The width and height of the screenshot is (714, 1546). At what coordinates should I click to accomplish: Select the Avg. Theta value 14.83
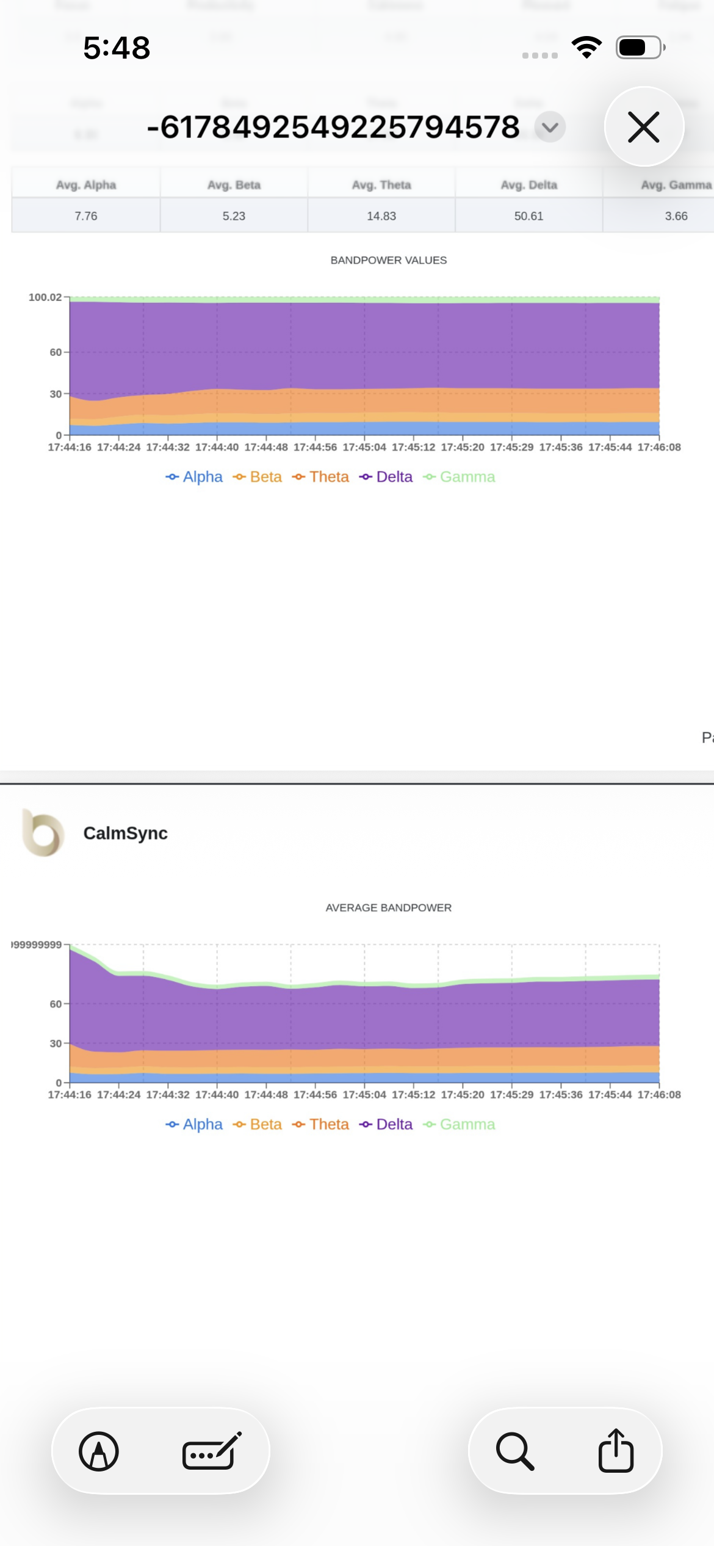(381, 216)
